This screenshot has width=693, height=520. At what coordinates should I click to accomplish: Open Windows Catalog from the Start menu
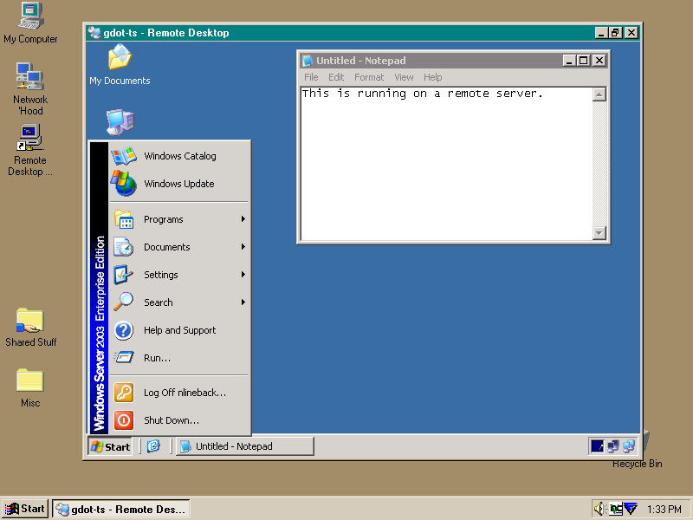tap(179, 156)
